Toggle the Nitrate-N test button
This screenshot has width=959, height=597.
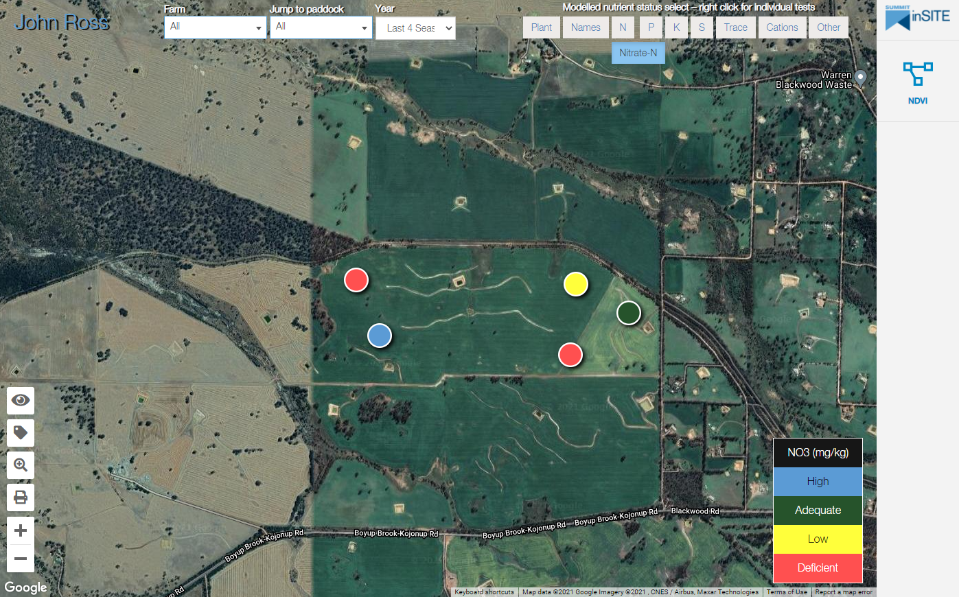pos(638,53)
